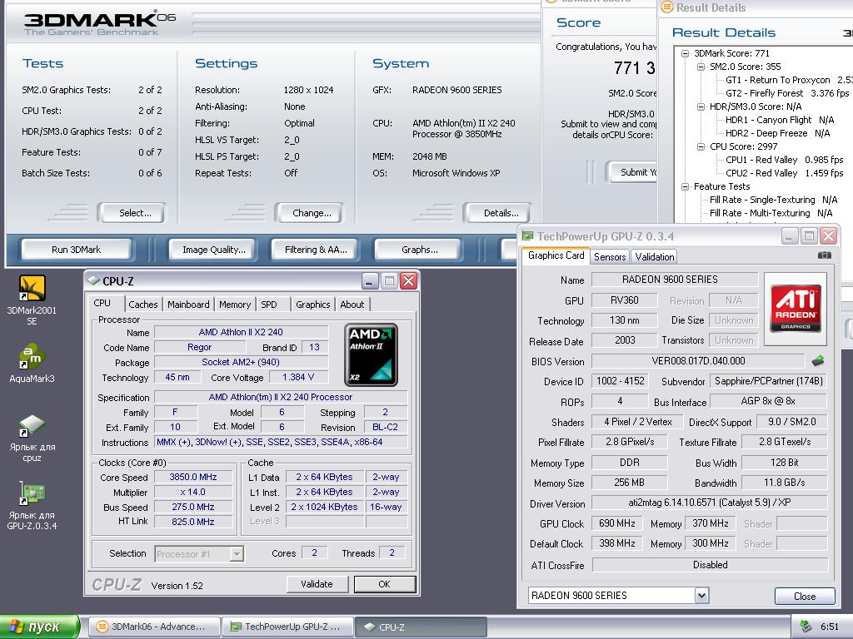Click the camera screenshot icon in GPU-Z
The width and height of the screenshot is (853, 639).
click(824, 255)
